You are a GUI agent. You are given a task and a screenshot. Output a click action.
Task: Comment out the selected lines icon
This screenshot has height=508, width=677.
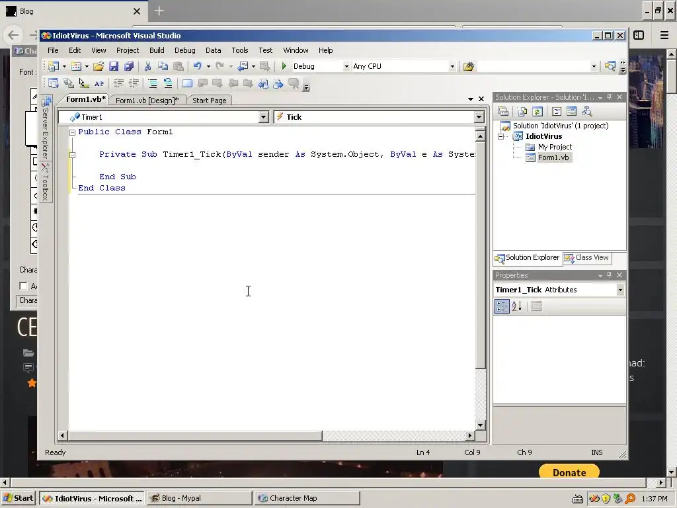coord(153,83)
